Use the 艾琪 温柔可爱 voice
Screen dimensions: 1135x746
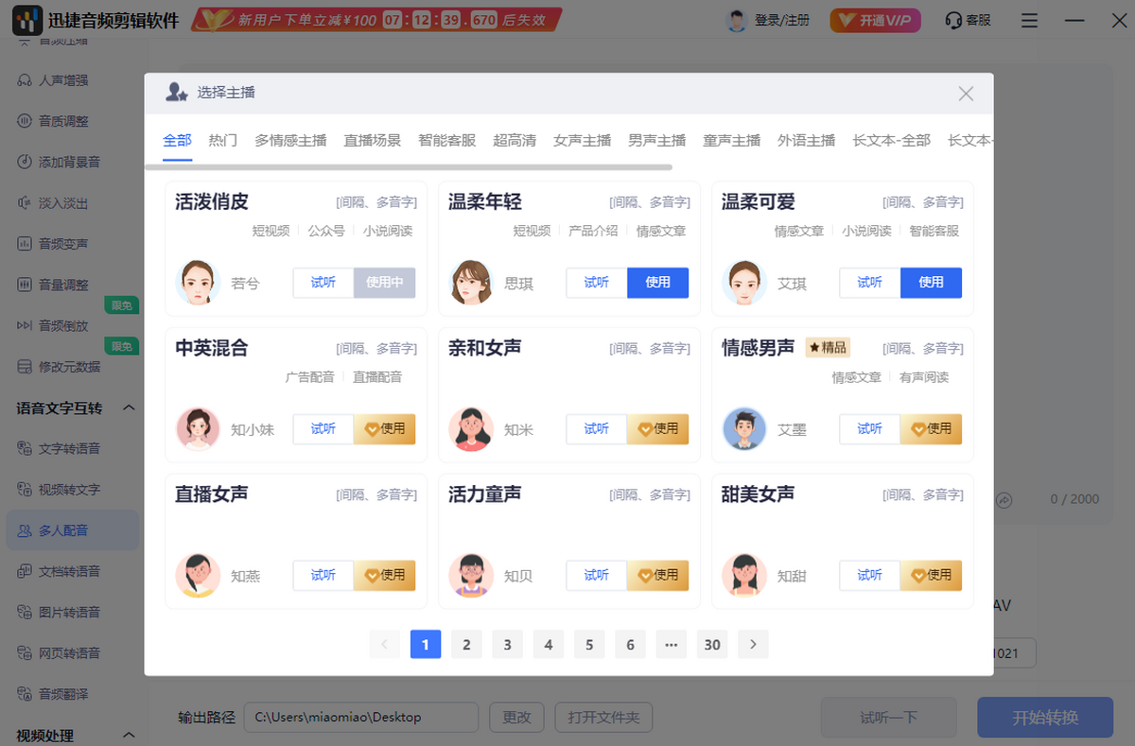931,283
